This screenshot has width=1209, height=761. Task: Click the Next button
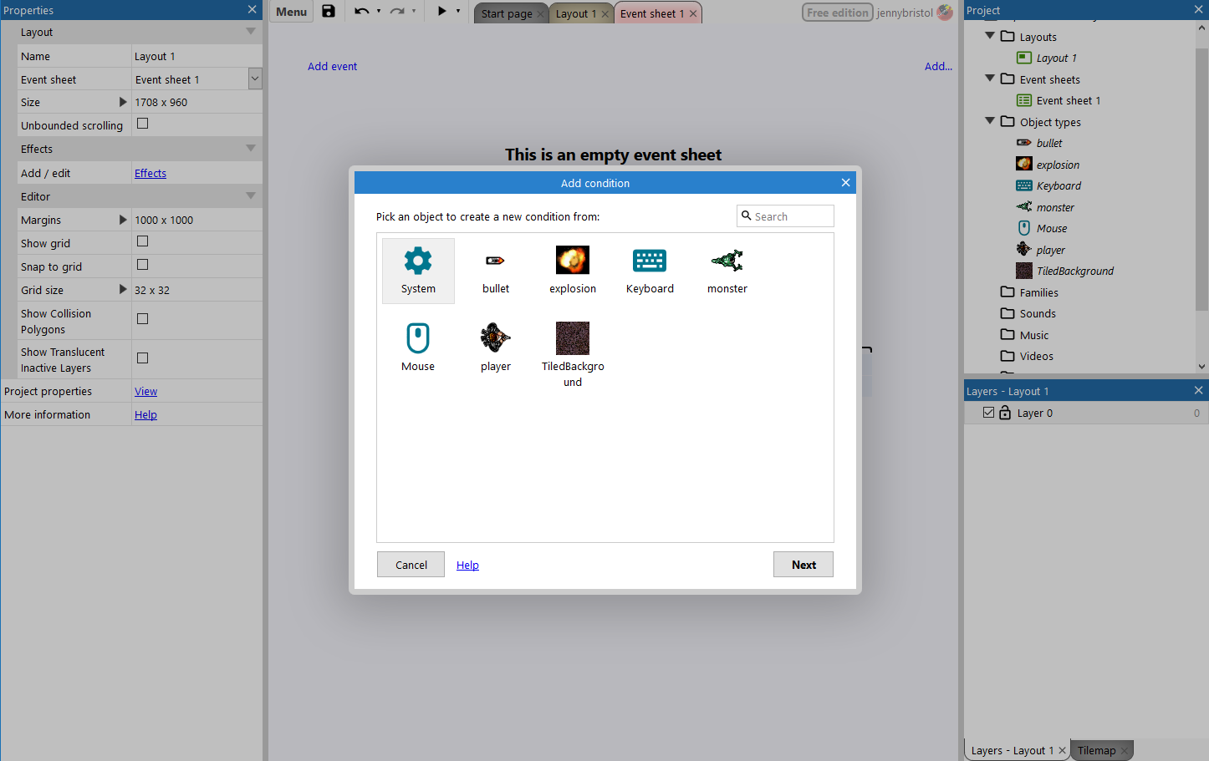click(x=803, y=565)
